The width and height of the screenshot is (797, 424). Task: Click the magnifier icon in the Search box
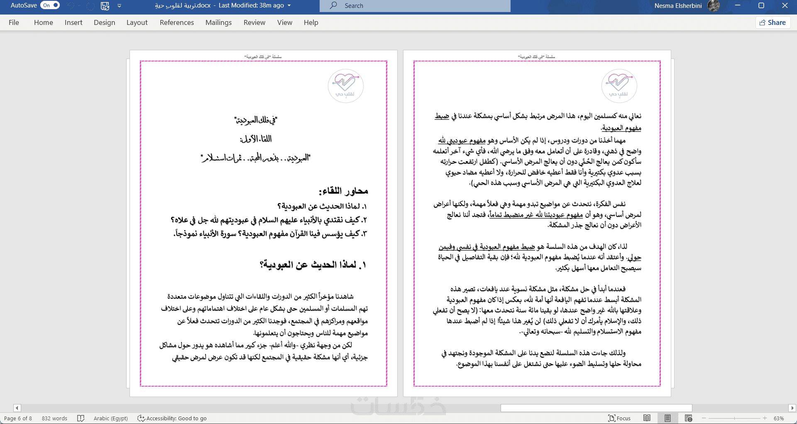tap(333, 5)
